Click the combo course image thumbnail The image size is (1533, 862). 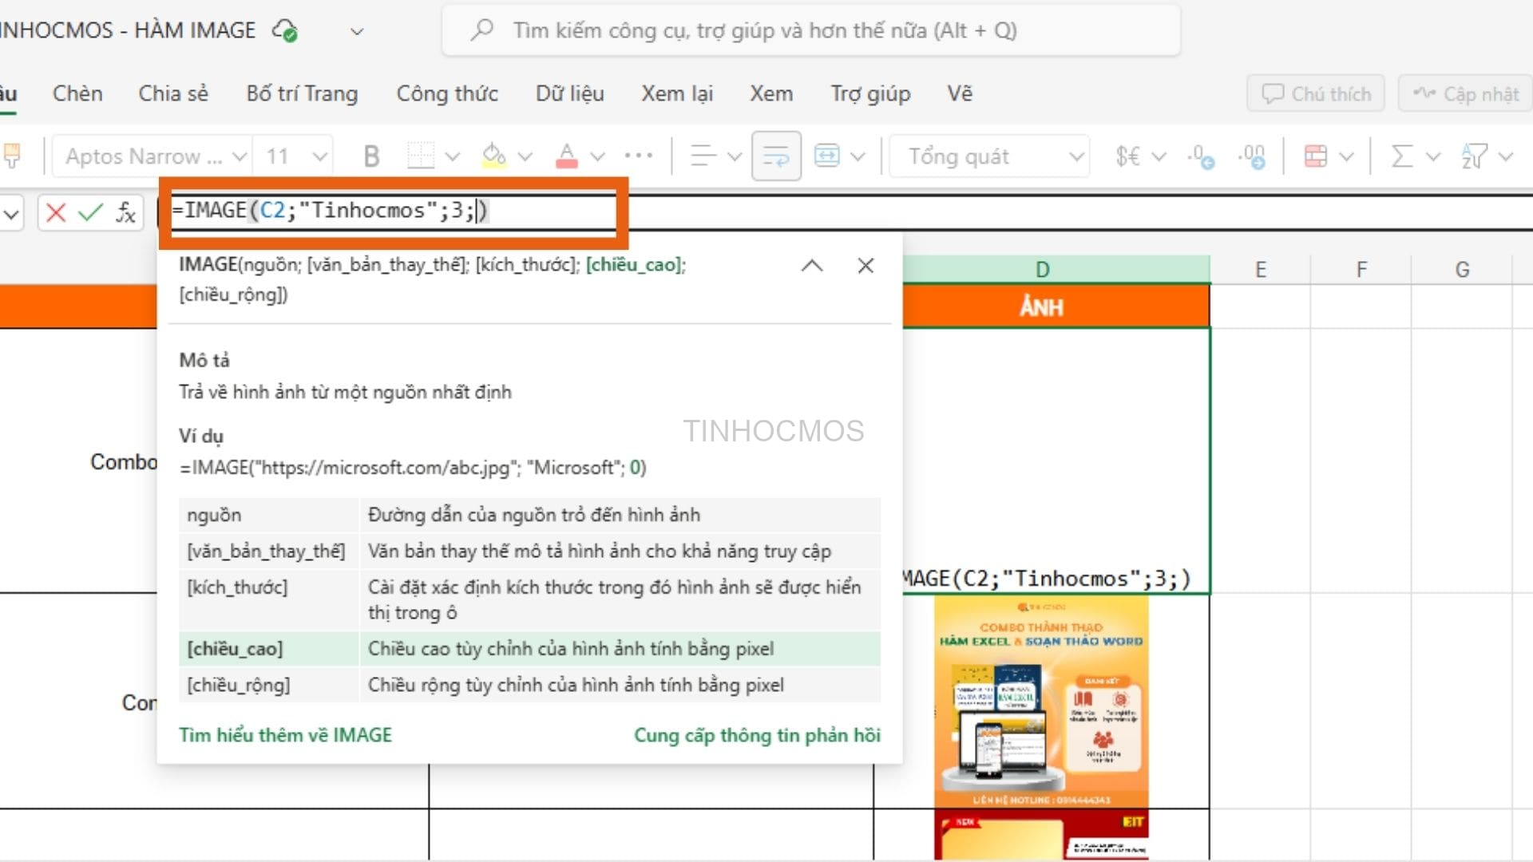pos(1041,702)
